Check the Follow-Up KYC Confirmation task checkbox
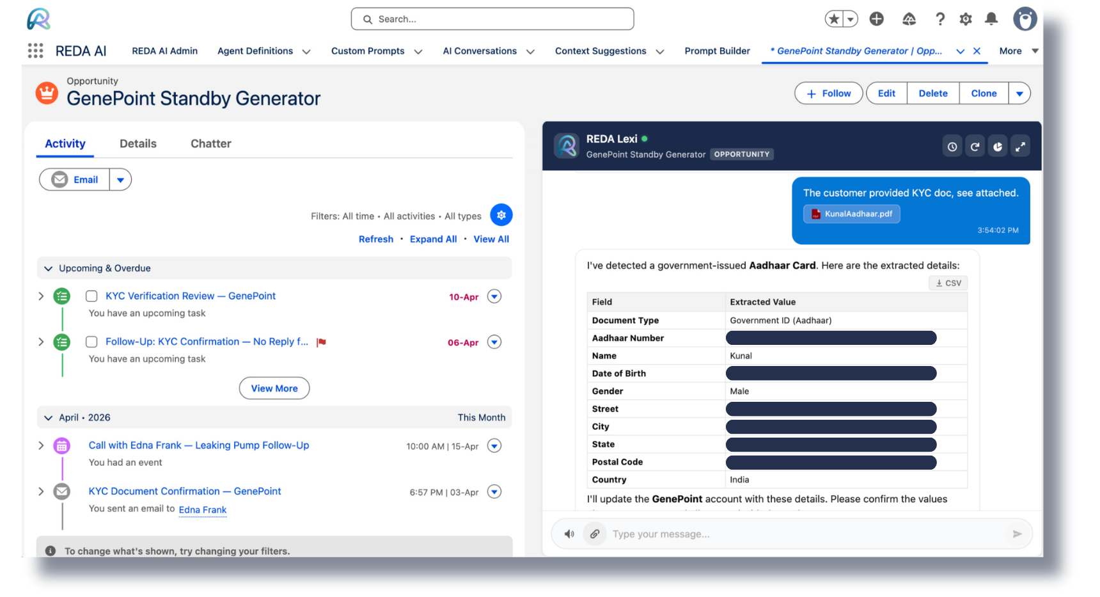 click(x=91, y=342)
